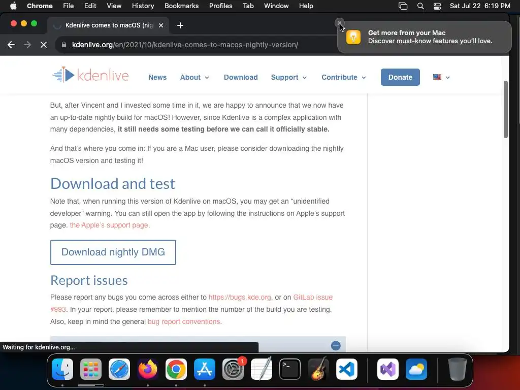Click the page vertical scrollbar thumb

pyautogui.click(x=505, y=110)
